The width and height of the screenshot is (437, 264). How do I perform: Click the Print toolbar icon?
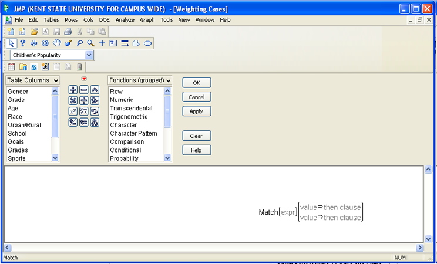(x=68, y=32)
